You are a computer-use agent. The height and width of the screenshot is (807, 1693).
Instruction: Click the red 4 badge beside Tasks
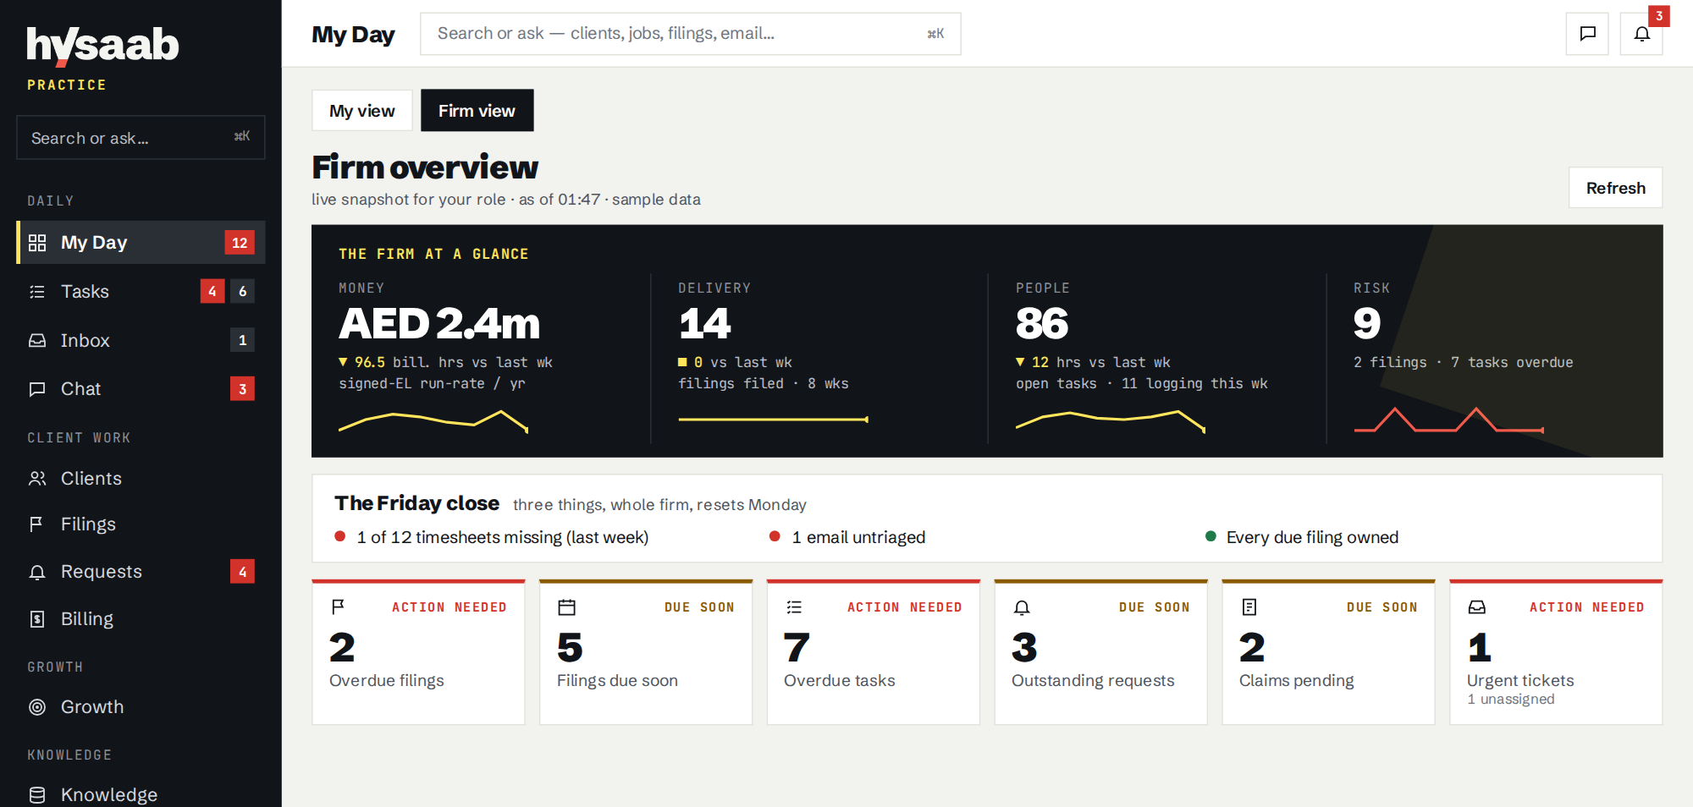coord(212,292)
